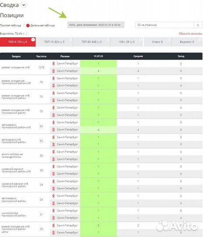Click Yandex position 2 in 31.07.23 column, цены query
Image resolution: width=203 pixels, height=237 pixels.
tap(98, 225)
